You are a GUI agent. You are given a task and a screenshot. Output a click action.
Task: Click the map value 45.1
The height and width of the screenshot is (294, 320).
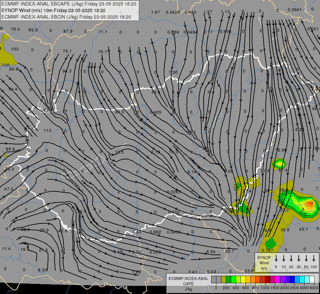coord(303,229)
